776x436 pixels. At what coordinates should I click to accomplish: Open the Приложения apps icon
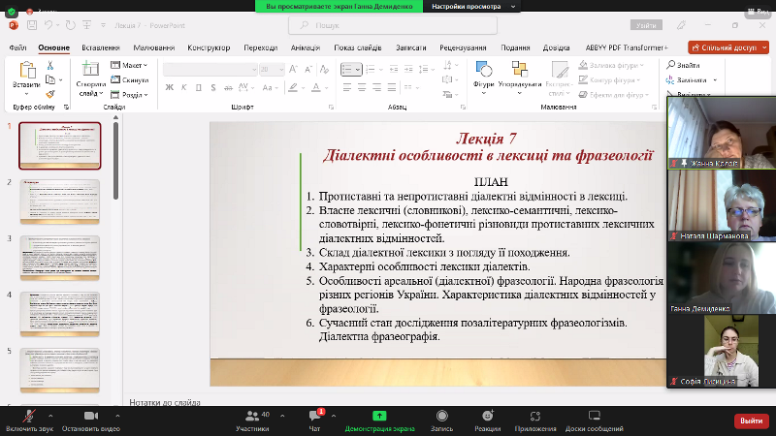tap(535, 415)
